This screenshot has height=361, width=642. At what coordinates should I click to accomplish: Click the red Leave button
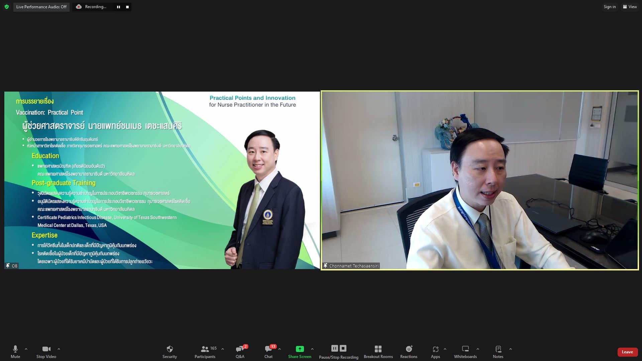(x=627, y=352)
